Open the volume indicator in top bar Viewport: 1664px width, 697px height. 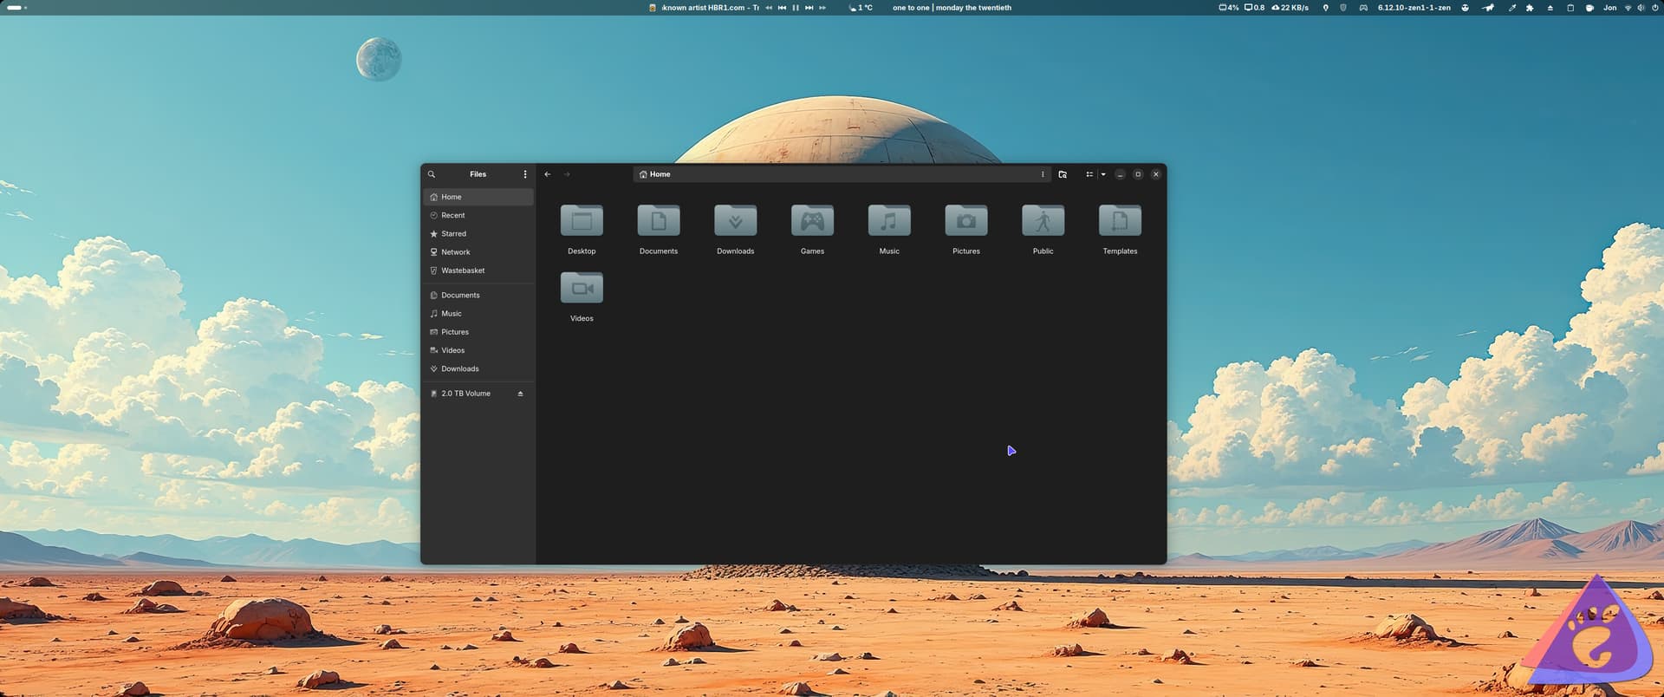pyautogui.click(x=1641, y=8)
